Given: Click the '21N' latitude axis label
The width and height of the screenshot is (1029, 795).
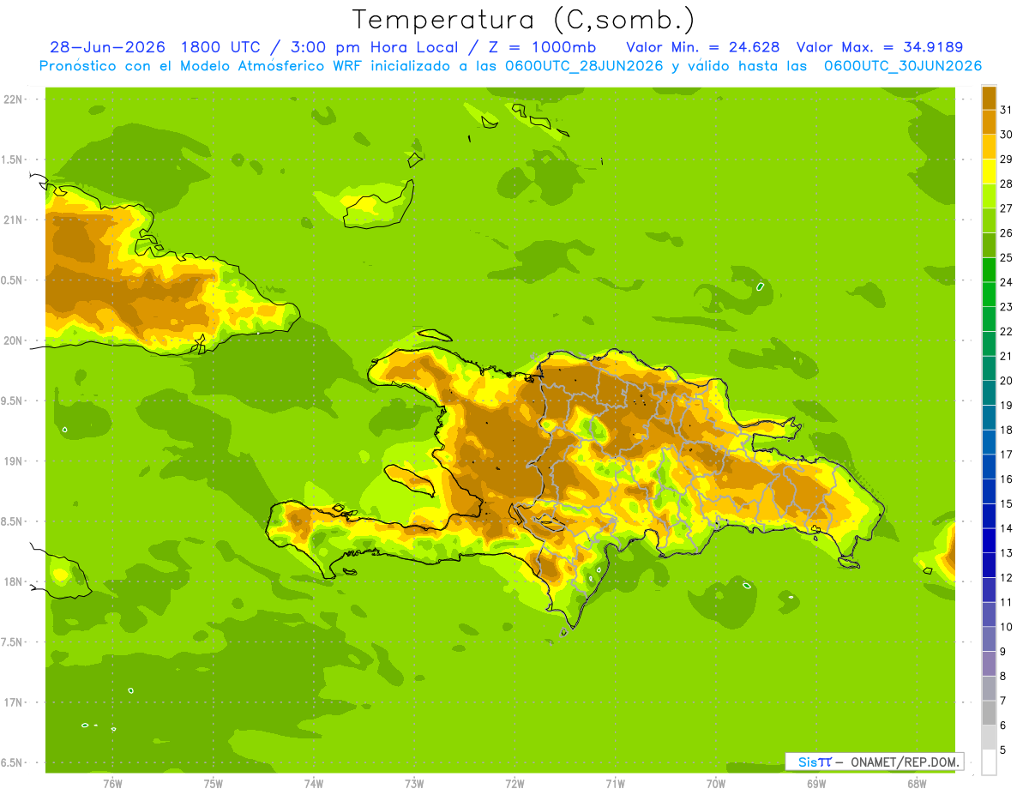Looking at the screenshot, I should (x=12, y=220).
